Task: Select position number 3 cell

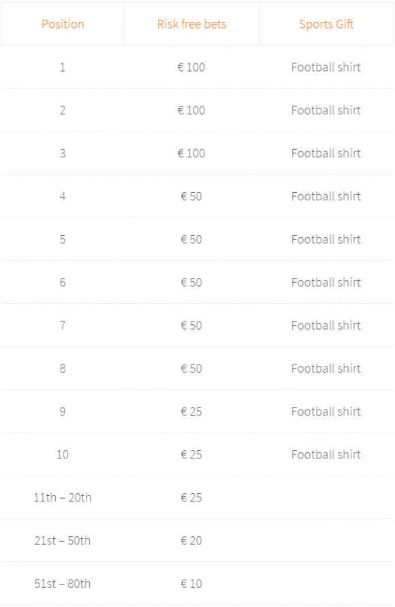Action: coord(63,153)
